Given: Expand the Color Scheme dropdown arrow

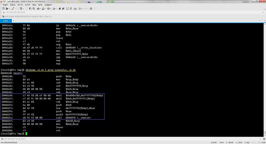Looking at the screenshot, I should (x=45, y=9).
